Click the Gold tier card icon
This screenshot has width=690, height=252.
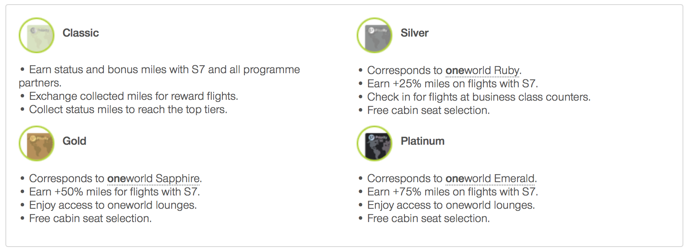pyautogui.click(x=37, y=143)
